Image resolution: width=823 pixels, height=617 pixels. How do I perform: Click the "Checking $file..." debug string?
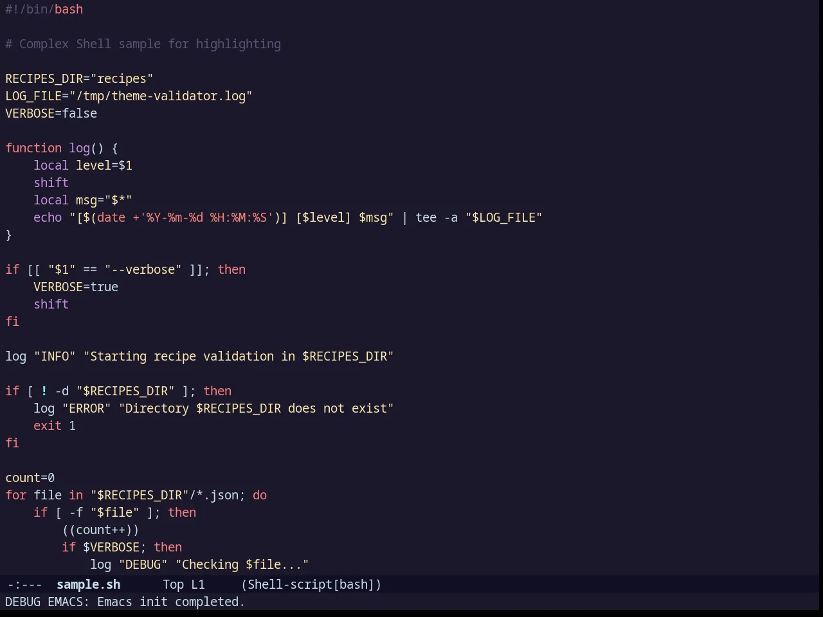tap(242, 564)
